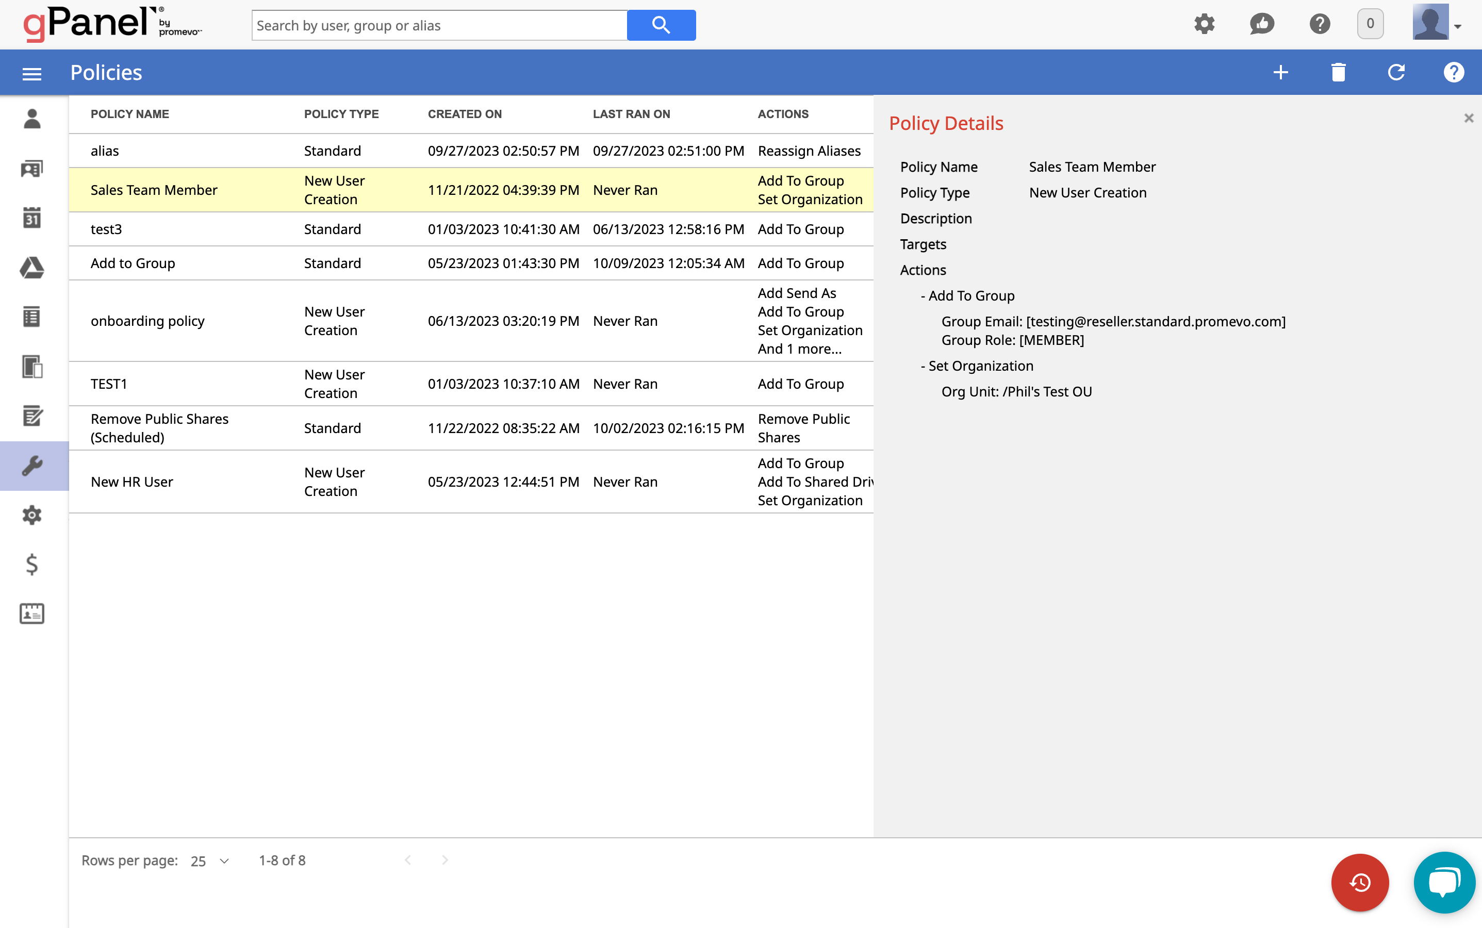The width and height of the screenshot is (1482, 928).
Task: Open the Drive sidebar icon
Action: (32, 268)
